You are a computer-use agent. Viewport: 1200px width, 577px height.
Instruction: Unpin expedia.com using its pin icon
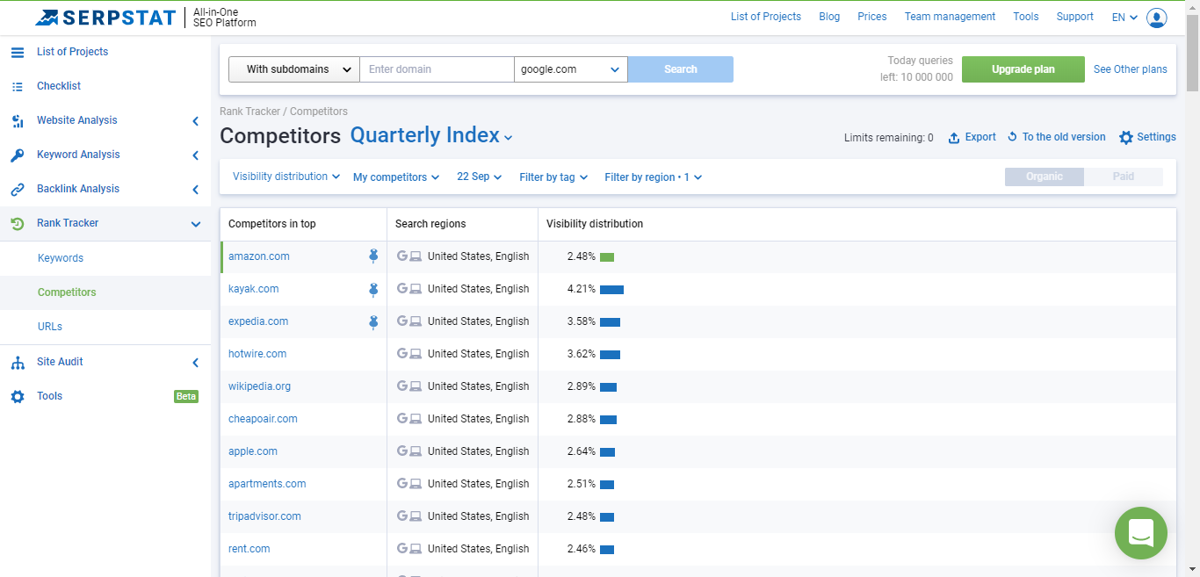click(x=372, y=321)
